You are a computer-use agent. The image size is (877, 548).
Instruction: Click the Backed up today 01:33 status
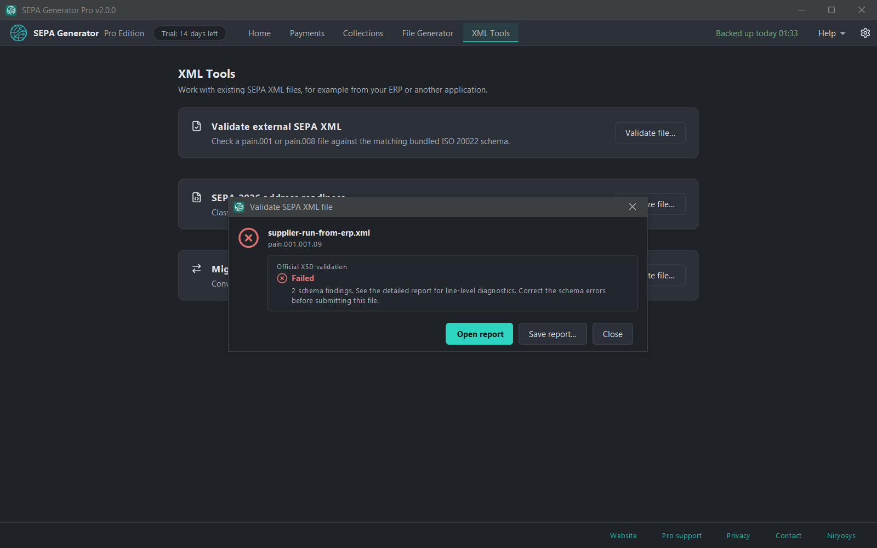(756, 33)
